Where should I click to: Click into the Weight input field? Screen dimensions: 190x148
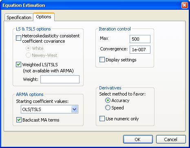pos(60,79)
